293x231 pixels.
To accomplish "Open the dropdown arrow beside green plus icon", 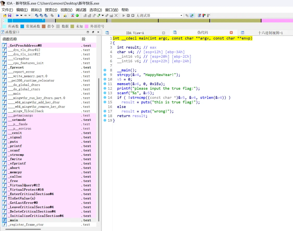I will (103, 16).
